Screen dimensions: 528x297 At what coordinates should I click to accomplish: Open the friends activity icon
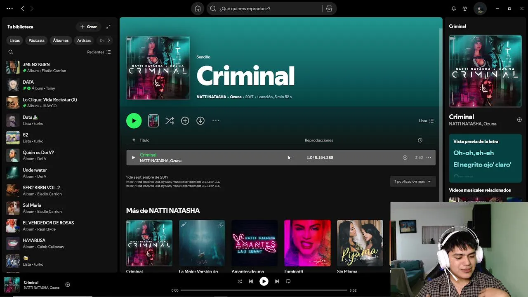click(465, 8)
